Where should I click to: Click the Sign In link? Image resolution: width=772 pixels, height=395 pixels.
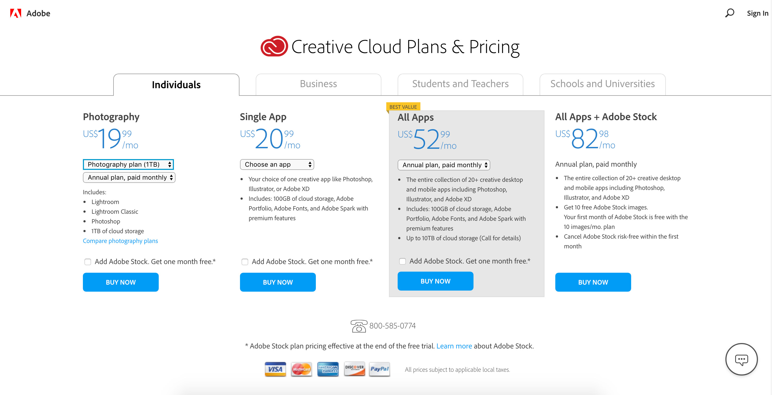(757, 13)
